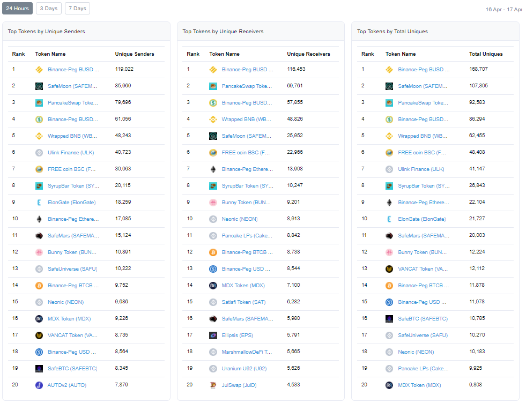Open AUTOv2 (AUTO) token link
Image resolution: width=526 pixels, height=403 pixels.
click(67, 385)
